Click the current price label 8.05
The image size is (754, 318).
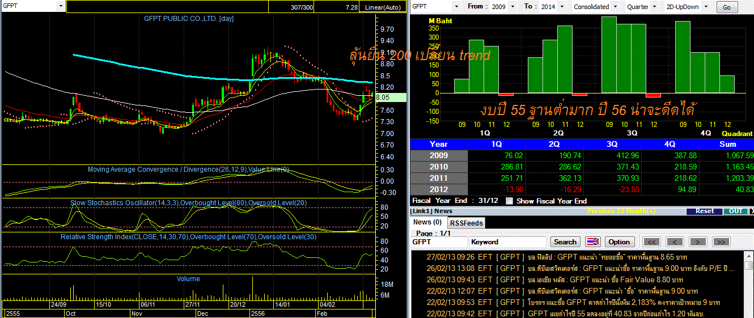pos(391,97)
